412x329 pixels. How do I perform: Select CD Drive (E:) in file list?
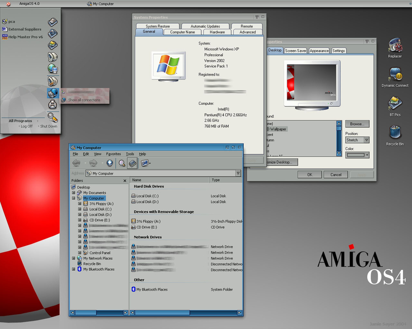point(144,227)
